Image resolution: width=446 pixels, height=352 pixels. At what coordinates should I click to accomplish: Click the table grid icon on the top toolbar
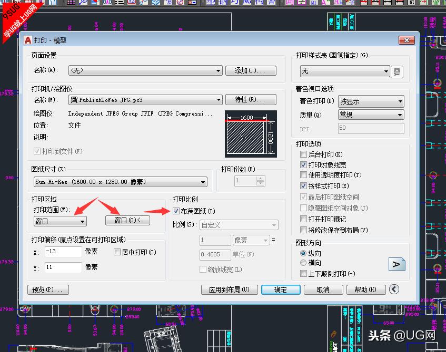tap(71, 4)
